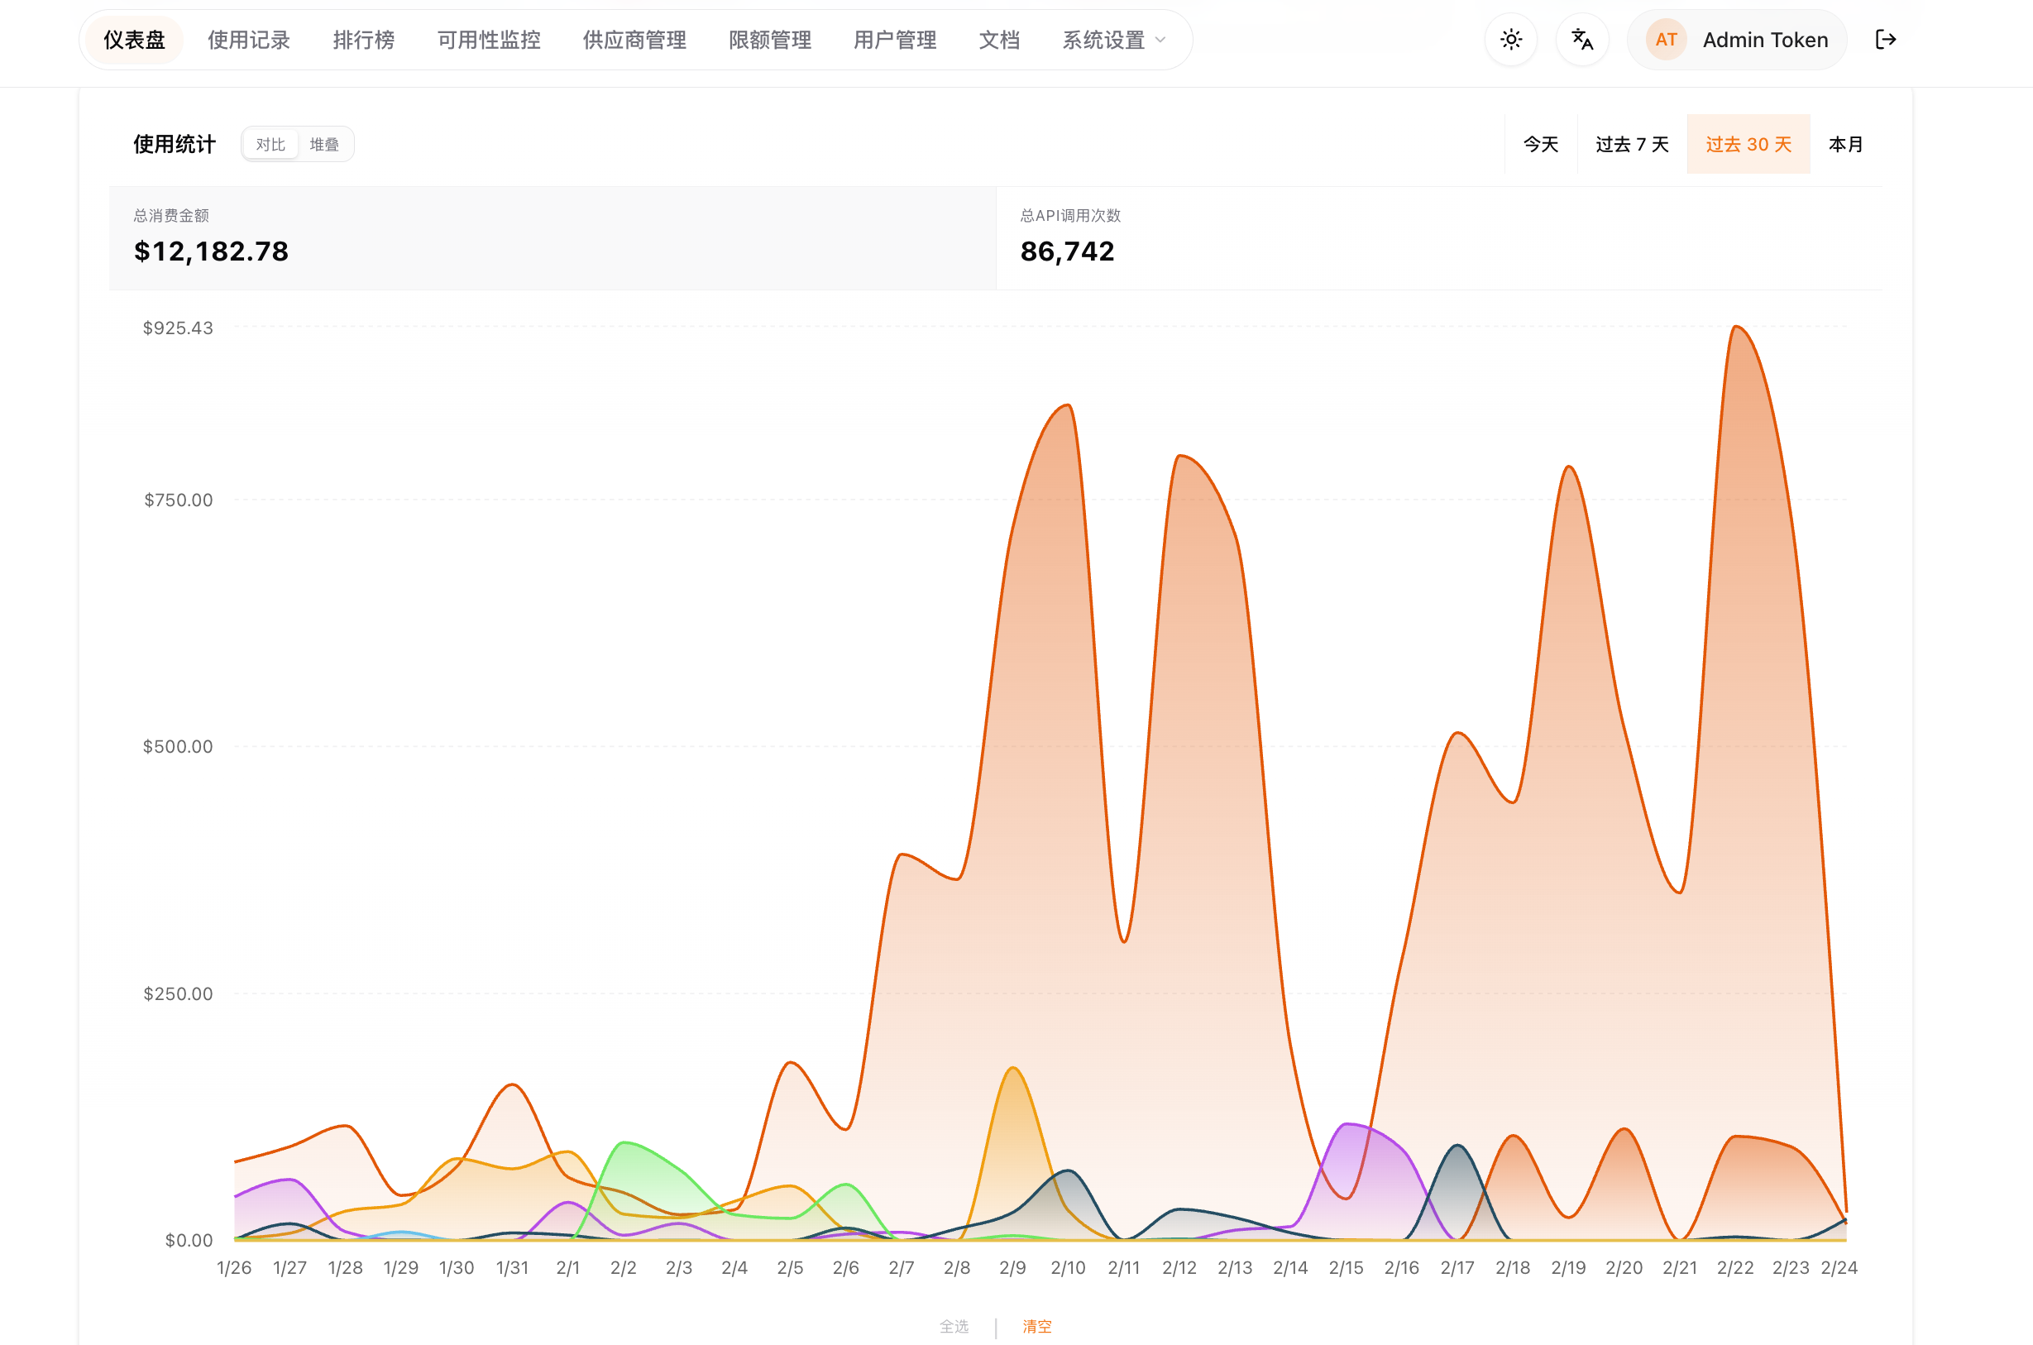The height and width of the screenshot is (1345, 2033).
Task: Open the language translation icon
Action: [x=1582, y=40]
